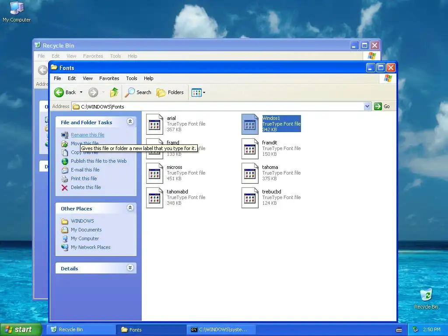This screenshot has height=336, width=448.
Task: Open My Network Places link
Action: click(91, 248)
